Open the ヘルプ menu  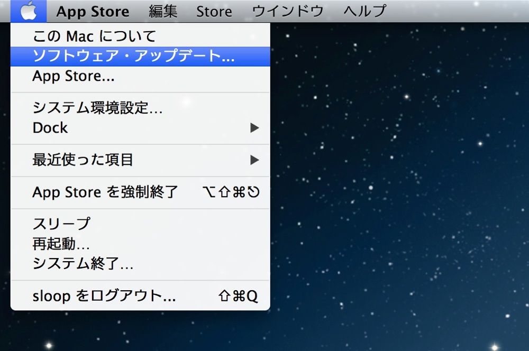(x=364, y=12)
